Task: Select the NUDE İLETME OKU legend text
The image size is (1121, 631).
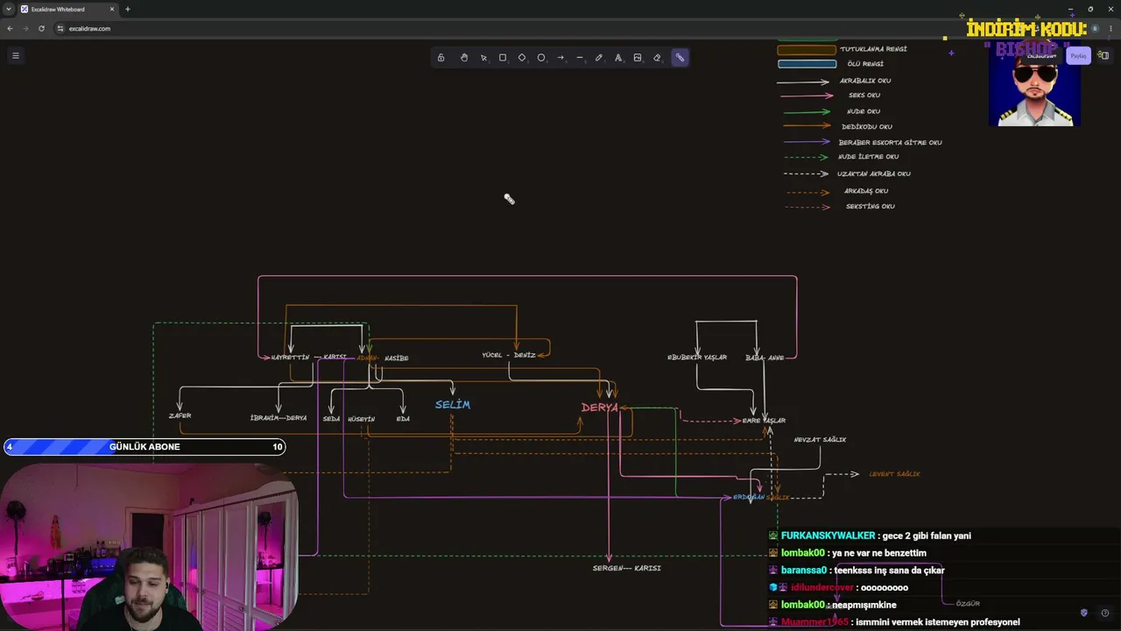Action: pyautogui.click(x=869, y=157)
